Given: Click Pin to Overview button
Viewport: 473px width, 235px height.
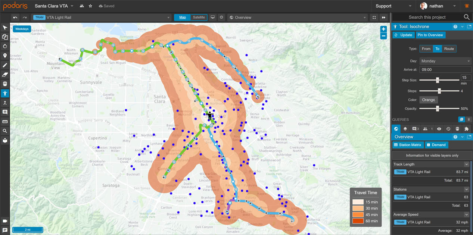Looking at the screenshot, I should 430,35.
